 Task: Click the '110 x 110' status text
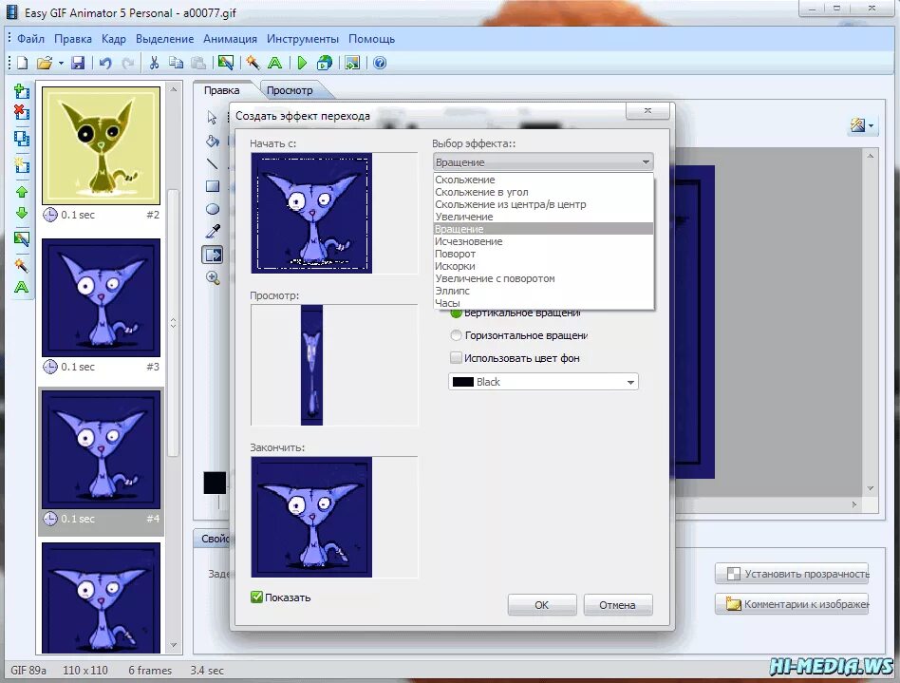[x=84, y=671]
